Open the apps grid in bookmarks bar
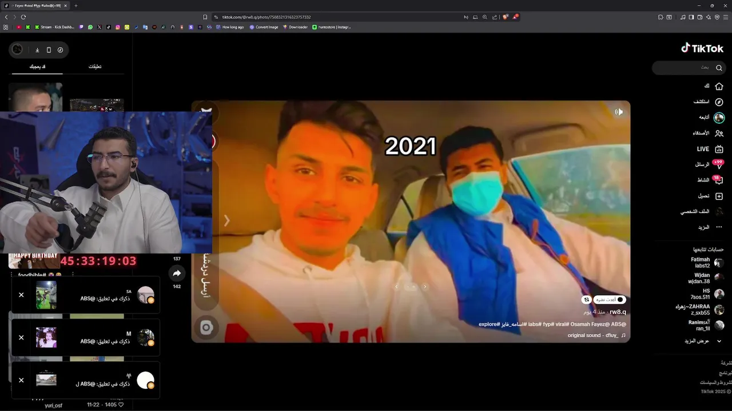 [x=6, y=27]
